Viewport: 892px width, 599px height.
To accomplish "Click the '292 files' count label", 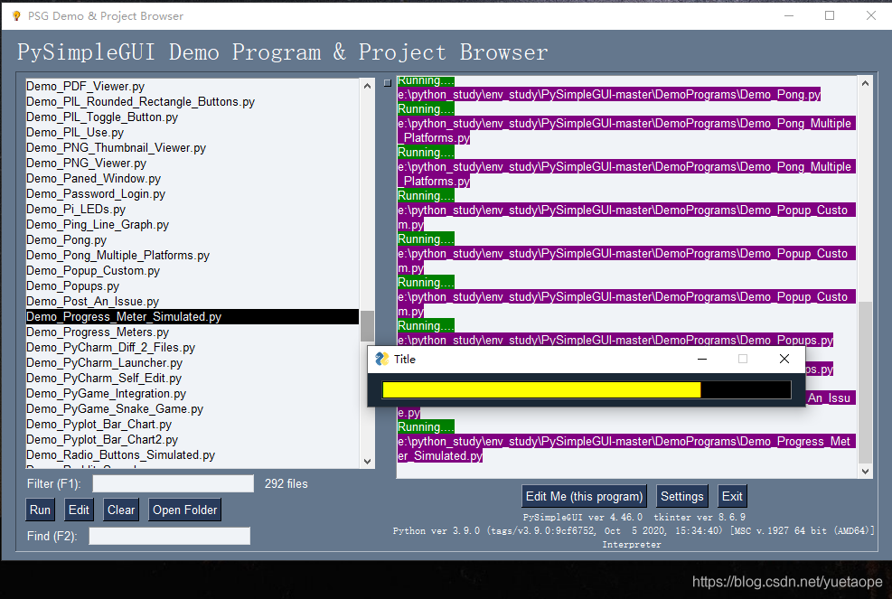I will click(286, 483).
